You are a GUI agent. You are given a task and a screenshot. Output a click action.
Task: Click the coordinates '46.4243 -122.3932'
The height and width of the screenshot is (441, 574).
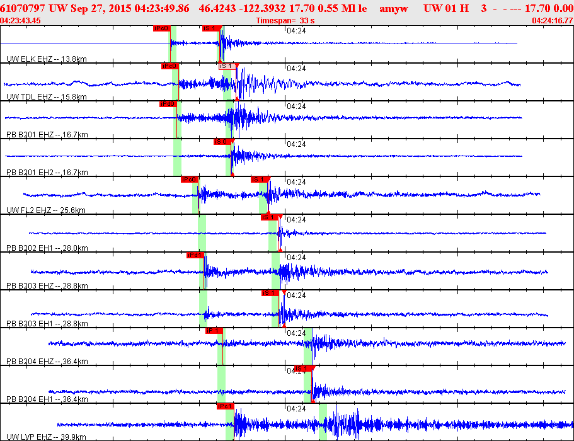click(x=242, y=8)
